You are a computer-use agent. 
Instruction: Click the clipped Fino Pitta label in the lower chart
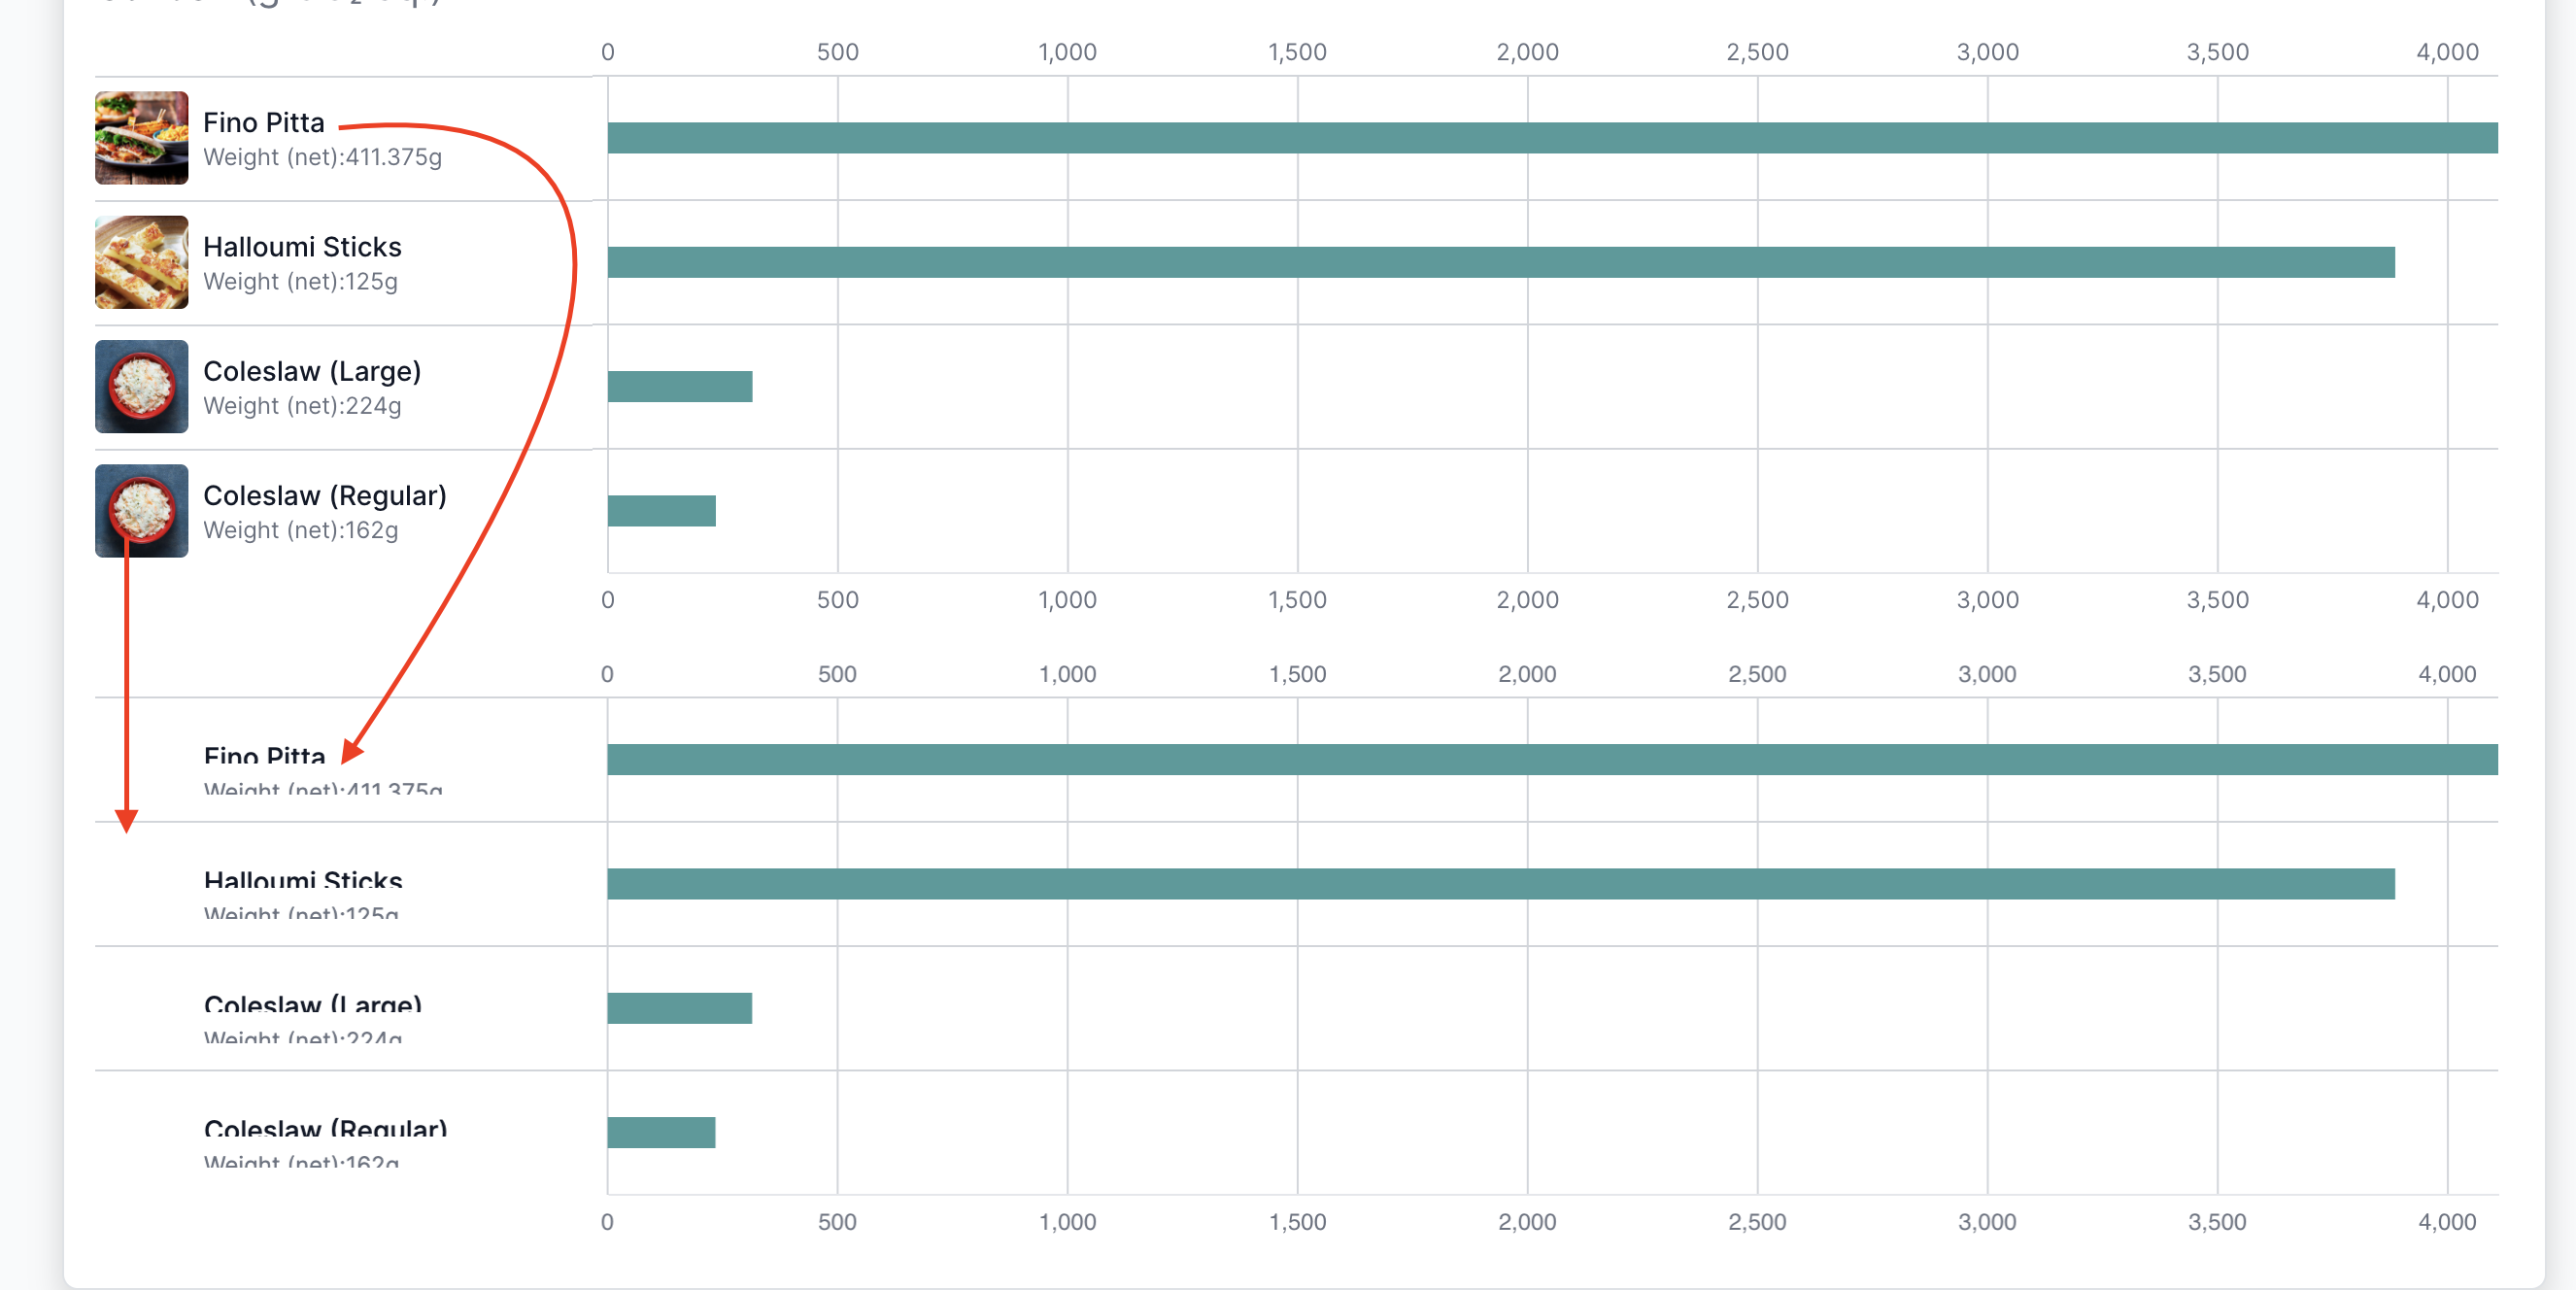point(264,756)
